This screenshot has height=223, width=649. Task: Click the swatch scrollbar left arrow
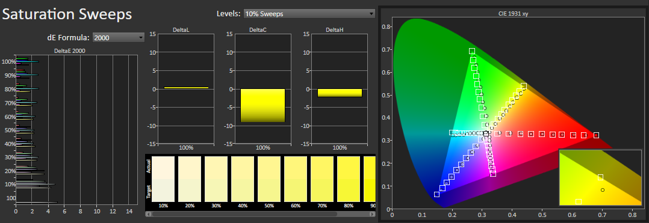pyautogui.click(x=148, y=215)
